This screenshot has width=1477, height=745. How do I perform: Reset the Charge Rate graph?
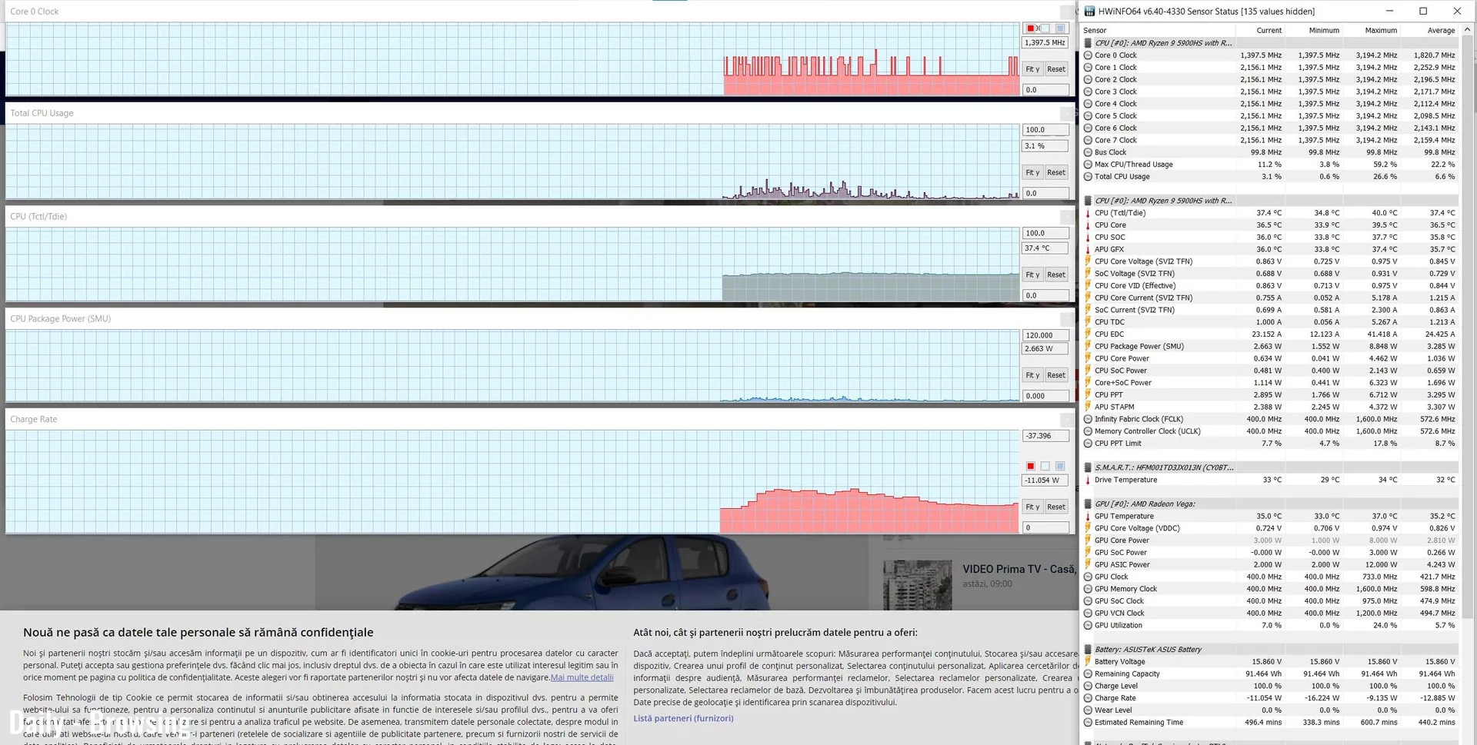coord(1056,507)
